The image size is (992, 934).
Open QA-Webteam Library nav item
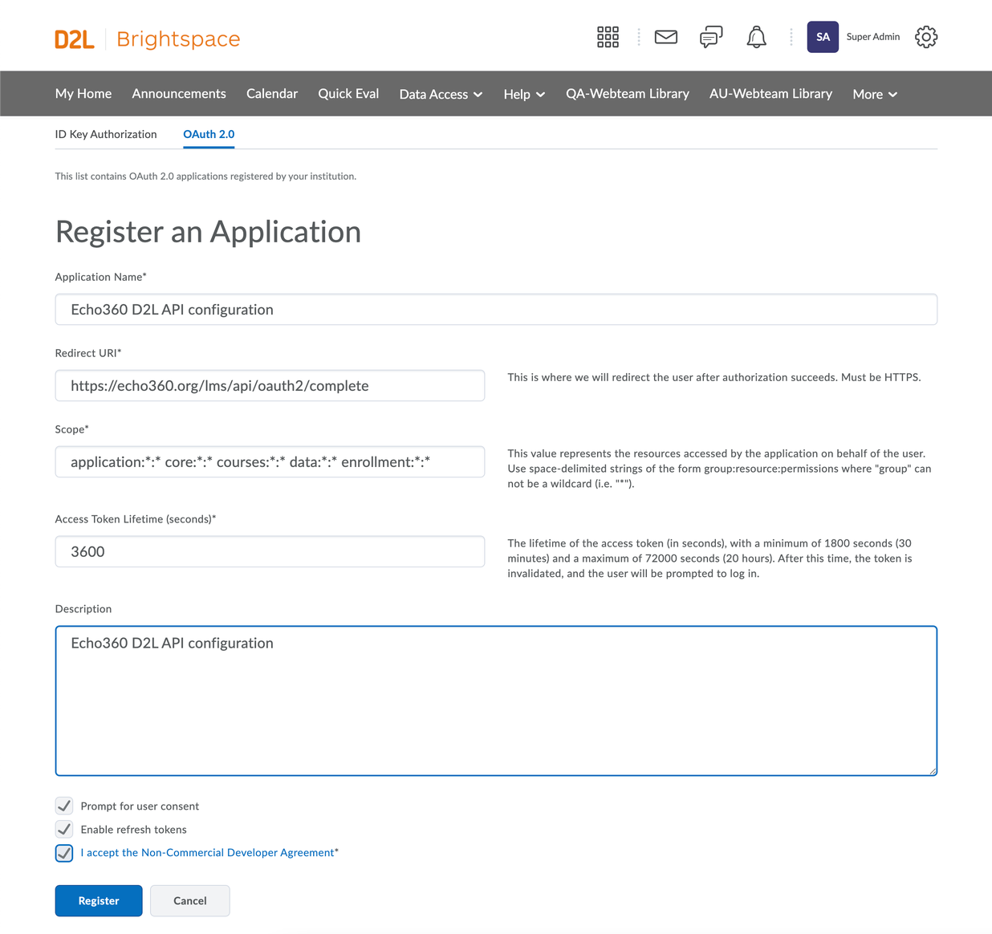[x=628, y=93]
